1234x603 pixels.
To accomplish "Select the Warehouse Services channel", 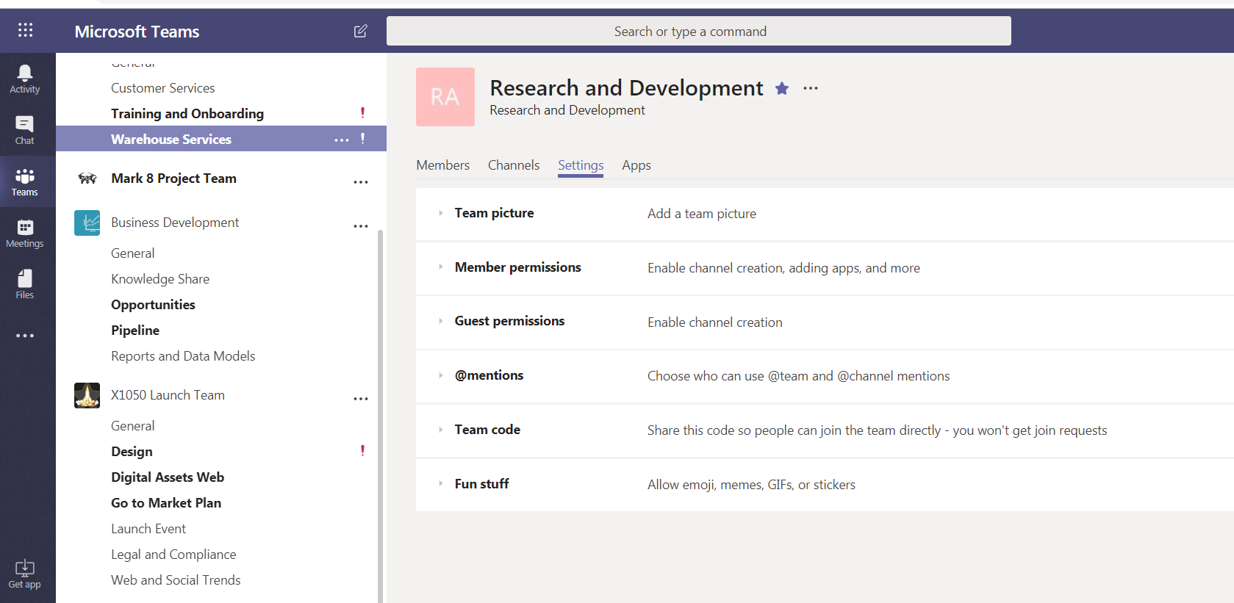I will pyautogui.click(x=171, y=140).
